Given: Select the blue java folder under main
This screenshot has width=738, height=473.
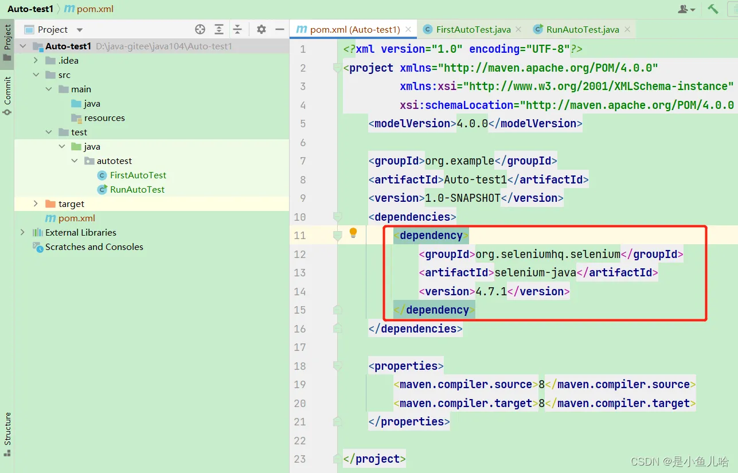Looking at the screenshot, I should click(x=86, y=103).
